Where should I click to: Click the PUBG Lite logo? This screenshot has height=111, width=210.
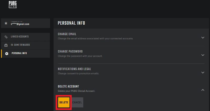13,5
